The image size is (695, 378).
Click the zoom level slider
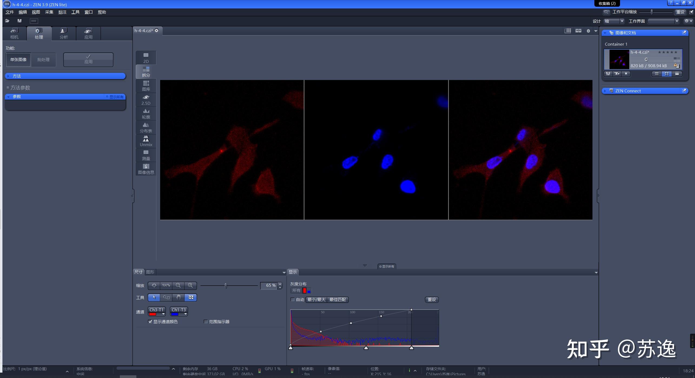click(226, 286)
